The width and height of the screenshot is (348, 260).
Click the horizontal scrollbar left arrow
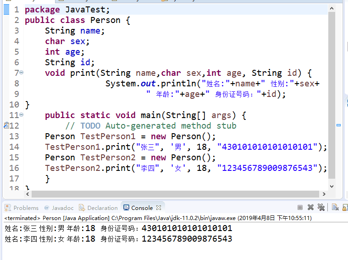(28, 194)
